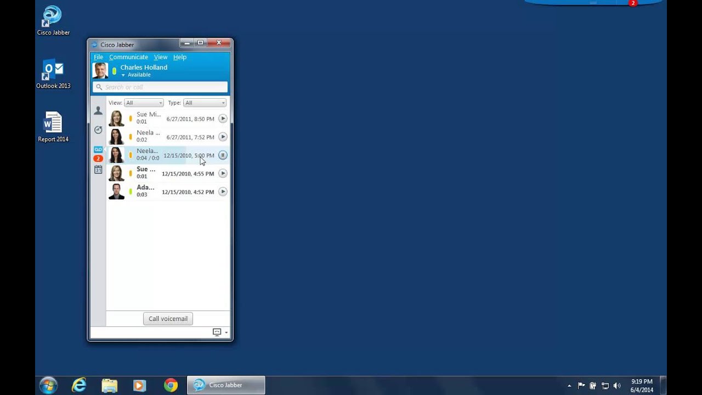Focus the Search or call field

click(x=160, y=87)
